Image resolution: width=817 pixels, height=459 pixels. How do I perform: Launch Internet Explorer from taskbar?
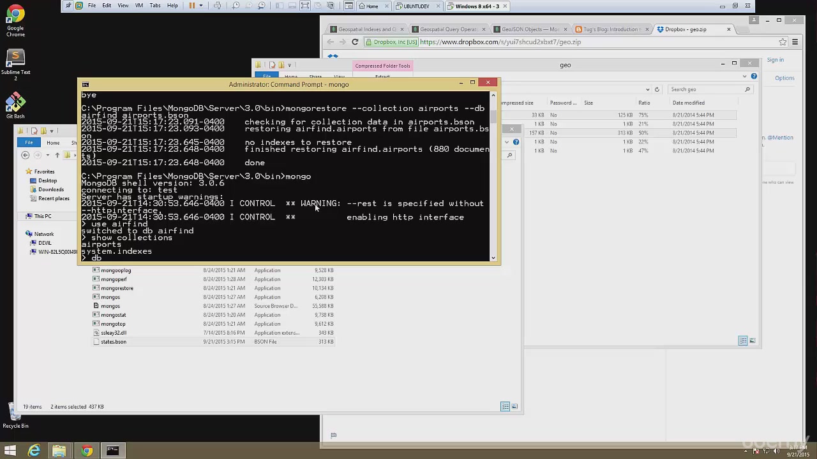pyautogui.click(x=34, y=451)
